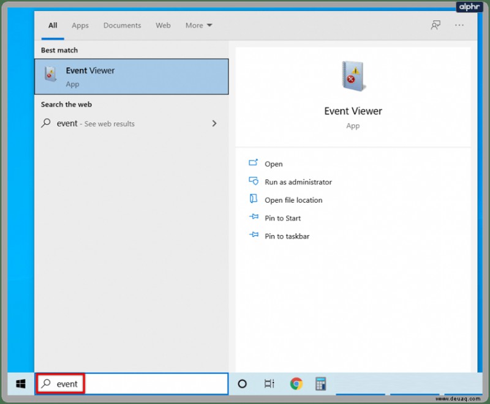Screen dimensions: 490x404
Task: Open Event Viewer via Open action
Action: click(273, 164)
